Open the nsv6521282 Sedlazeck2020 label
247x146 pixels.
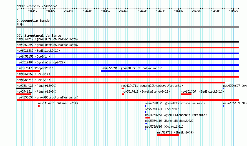pyautogui.click(x=38, y=51)
